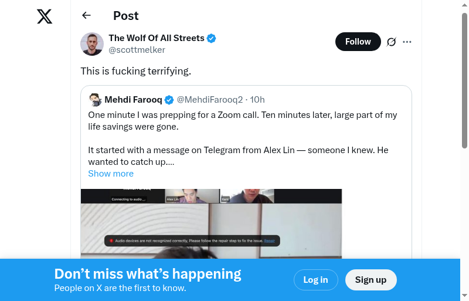469x301 pixels.
Task: Click the scrollbar up arrow
Action: coord(464,5)
